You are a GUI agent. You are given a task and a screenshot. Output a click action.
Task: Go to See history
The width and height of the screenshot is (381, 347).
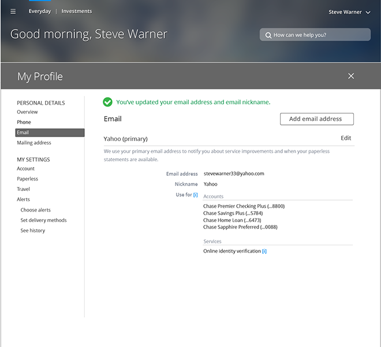coord(33,230)
